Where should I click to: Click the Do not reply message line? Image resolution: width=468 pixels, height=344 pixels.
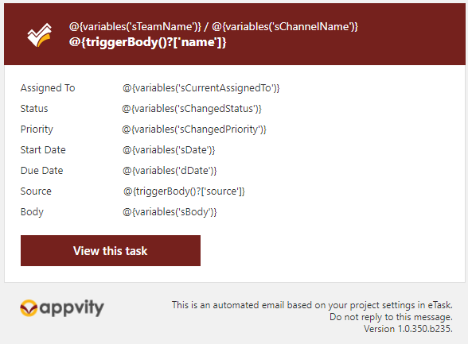(391, 317)
